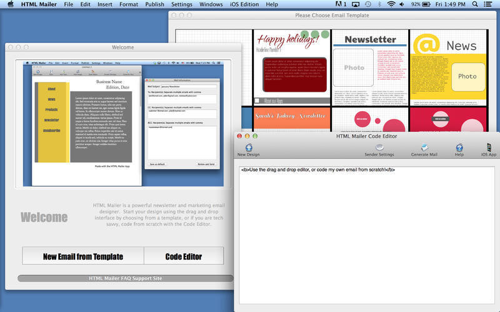The height and width of the screenshot is (312, 500).
Task: Open Notification Center list icon
Action: (487, 4)
